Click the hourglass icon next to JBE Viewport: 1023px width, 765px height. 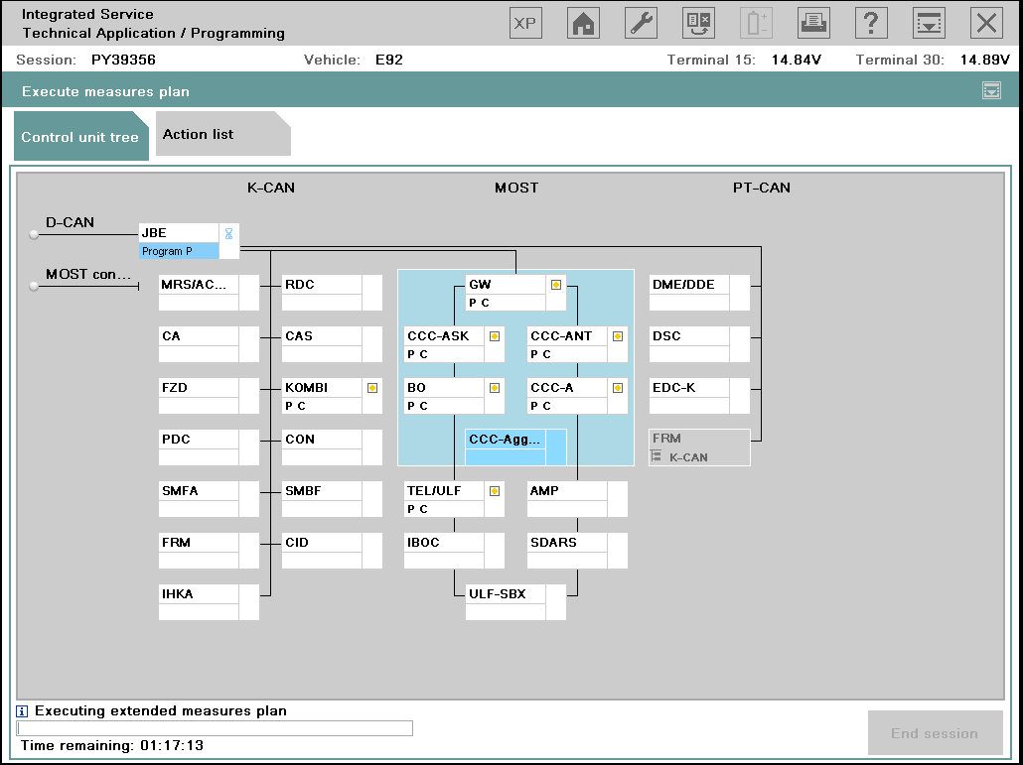point(228,234)
